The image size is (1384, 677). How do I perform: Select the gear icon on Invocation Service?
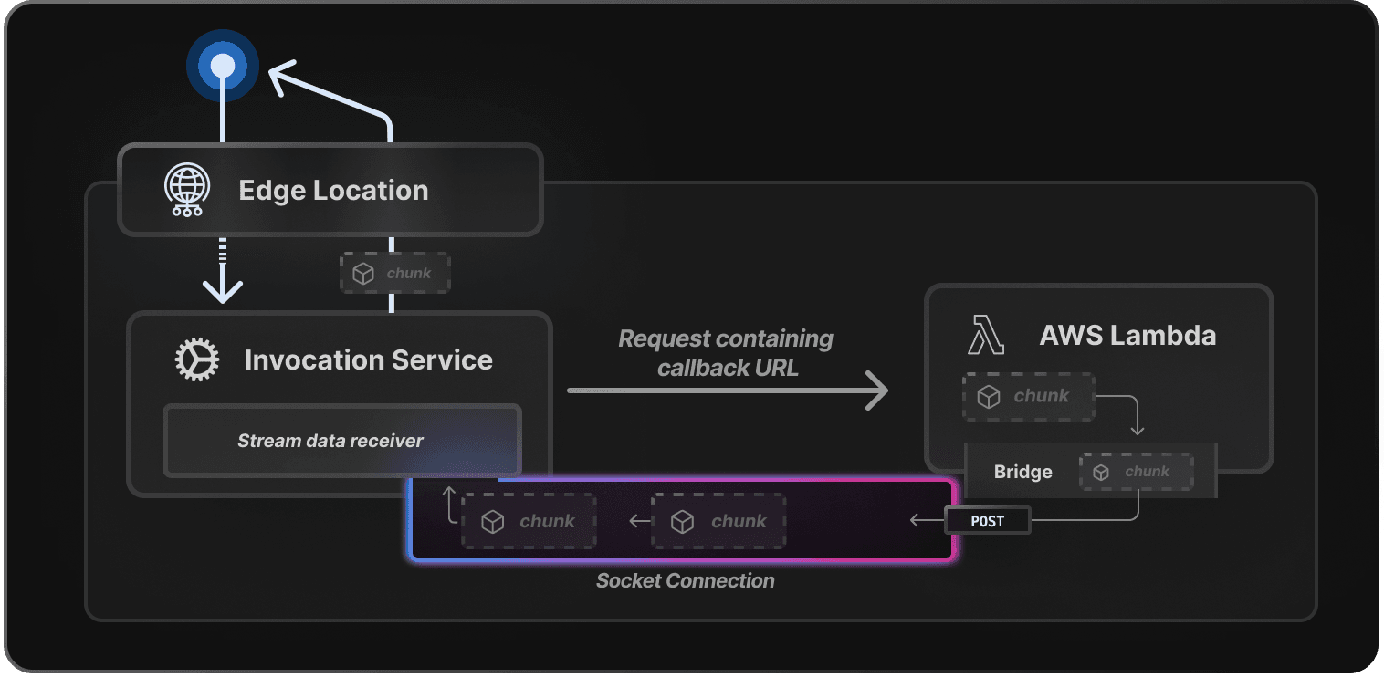point(197,359)
